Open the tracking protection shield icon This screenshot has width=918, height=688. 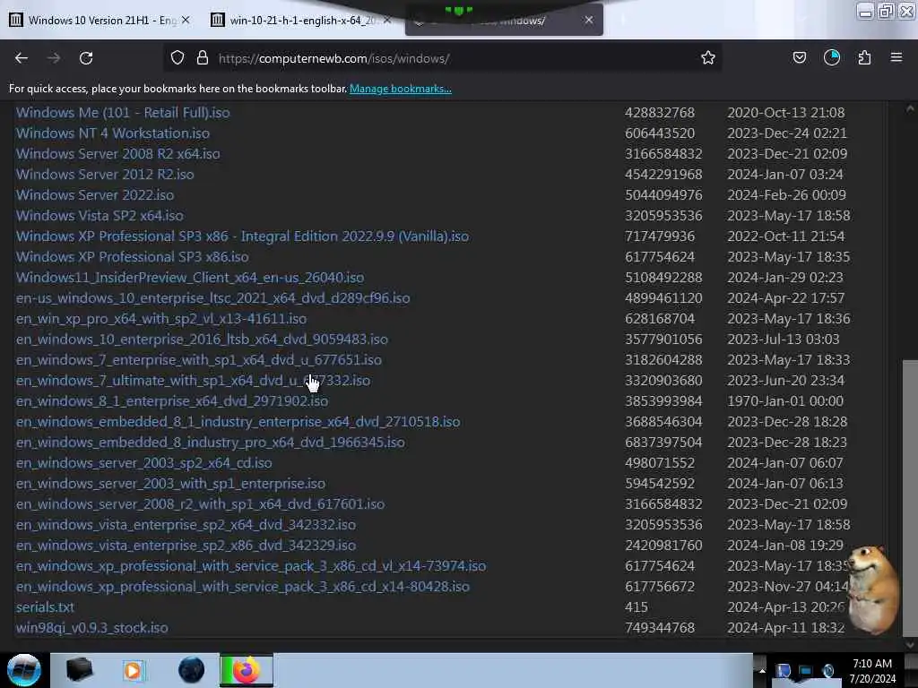(x=178, y=58)
